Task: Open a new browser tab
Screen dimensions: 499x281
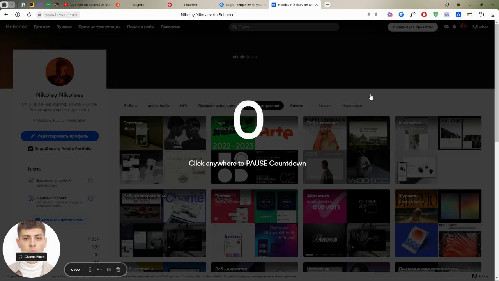Action: (327, 5)
